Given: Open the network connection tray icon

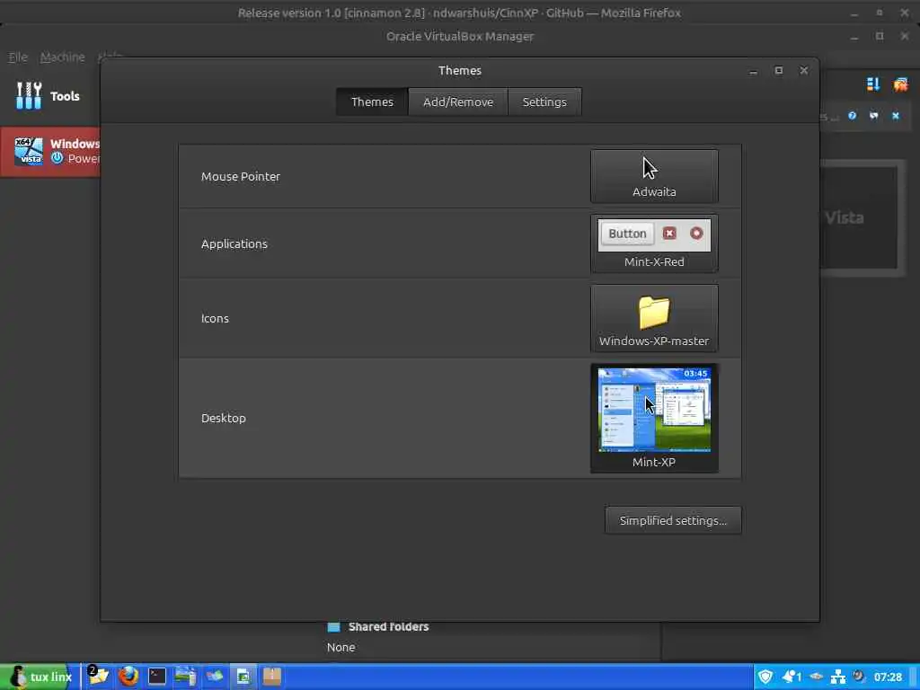Looking at the screenshot, I should pos(838,677).
